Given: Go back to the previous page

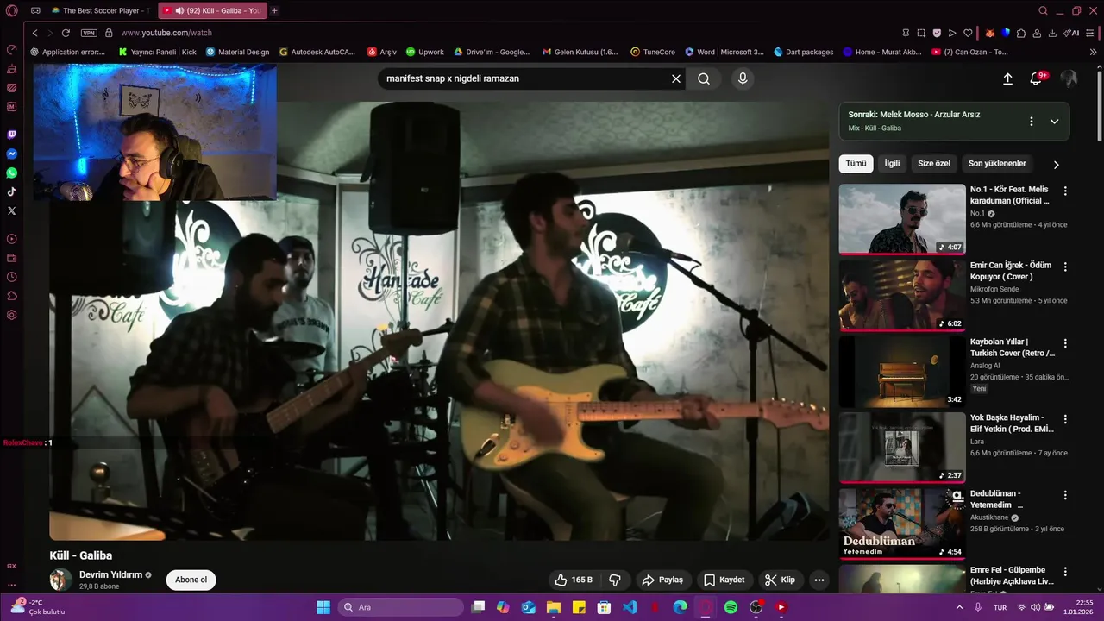Looking at the screenshot, I should 34,33.
